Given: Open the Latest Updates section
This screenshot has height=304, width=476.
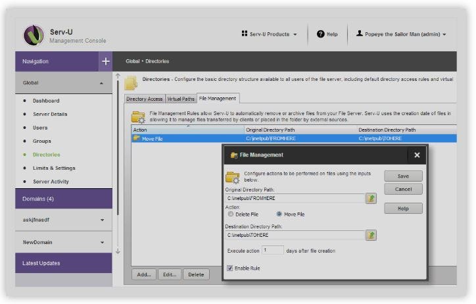Looking at the screenshot, I should pos(64,263).
